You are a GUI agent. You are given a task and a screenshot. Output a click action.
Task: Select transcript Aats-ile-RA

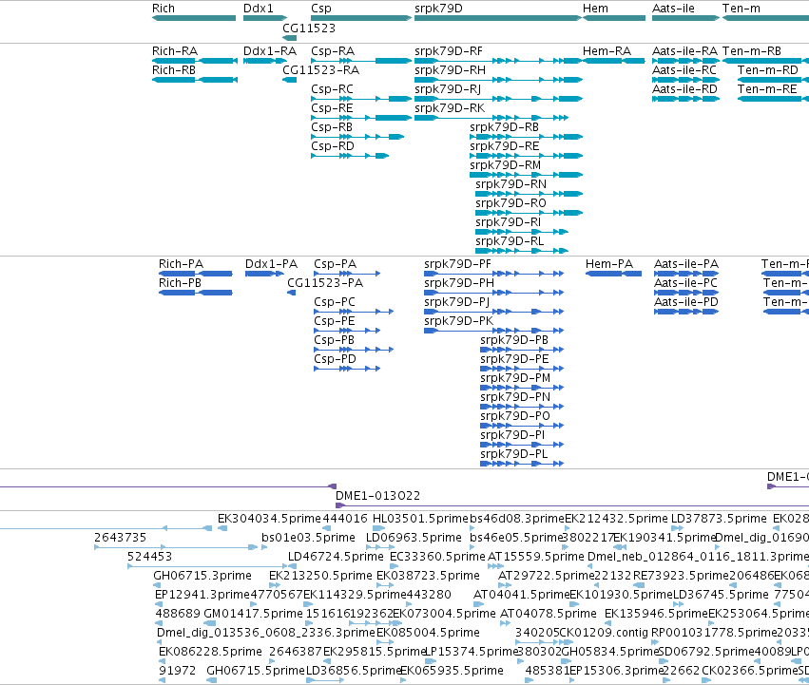684,51
